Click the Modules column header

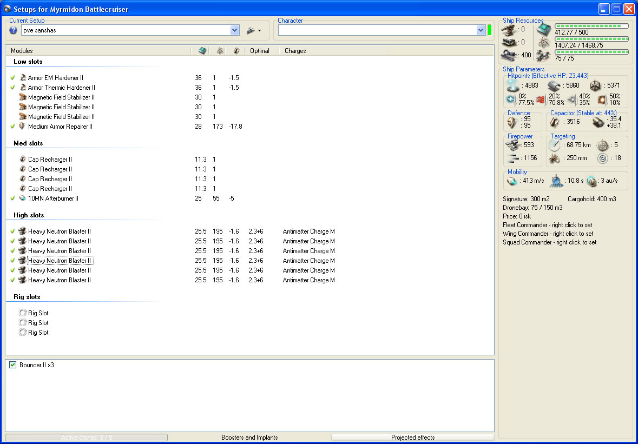(x=22, y=51)
